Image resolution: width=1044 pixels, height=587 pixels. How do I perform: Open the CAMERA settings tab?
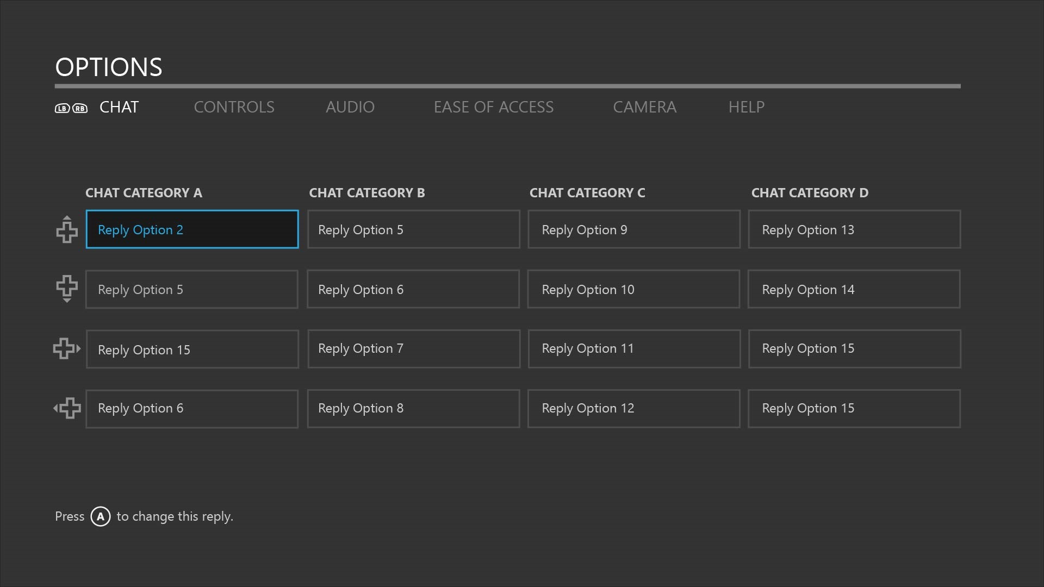click(x=644, y=106)
